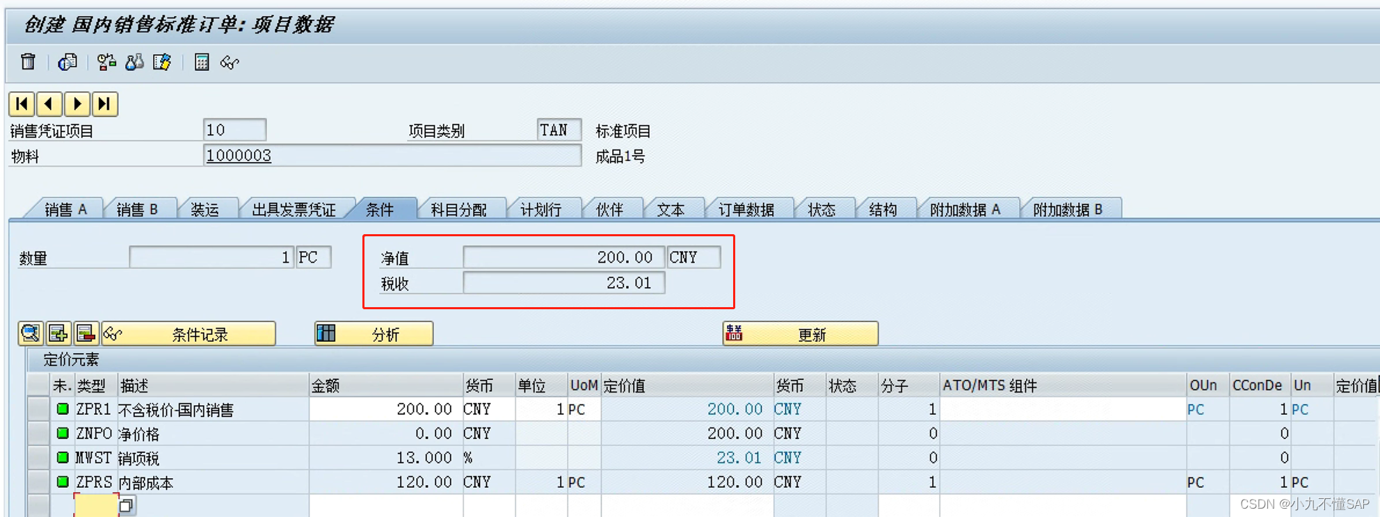Click the 金额 column header

tap(385, 385)
